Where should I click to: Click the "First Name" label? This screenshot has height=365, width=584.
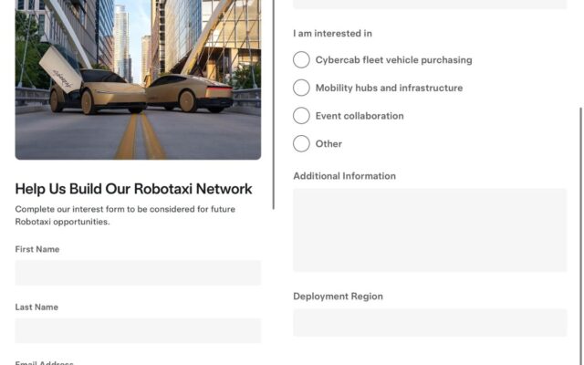point(37,249)
